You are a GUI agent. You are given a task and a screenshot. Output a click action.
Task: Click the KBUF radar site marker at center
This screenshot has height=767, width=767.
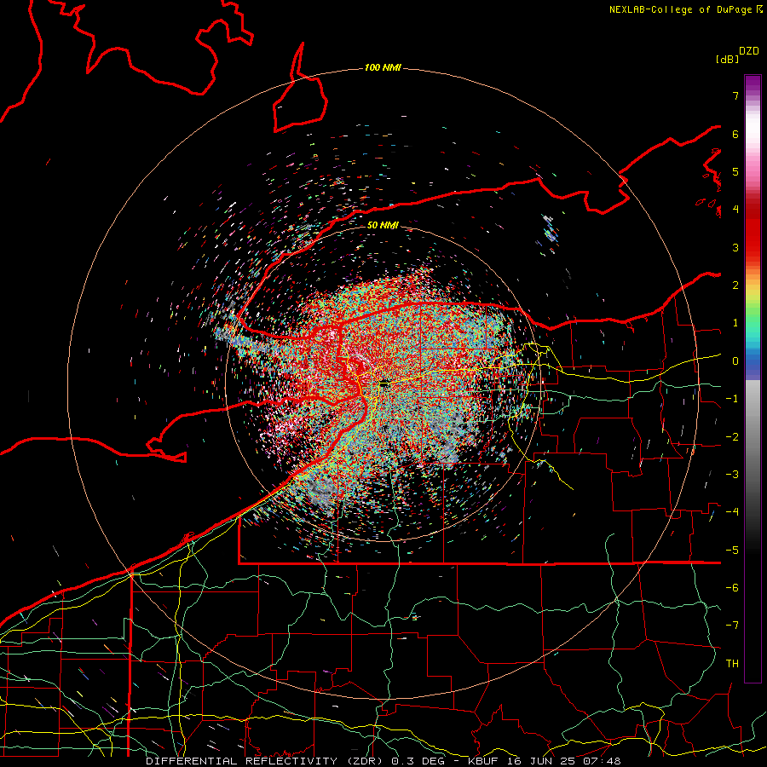coord(385,383)
